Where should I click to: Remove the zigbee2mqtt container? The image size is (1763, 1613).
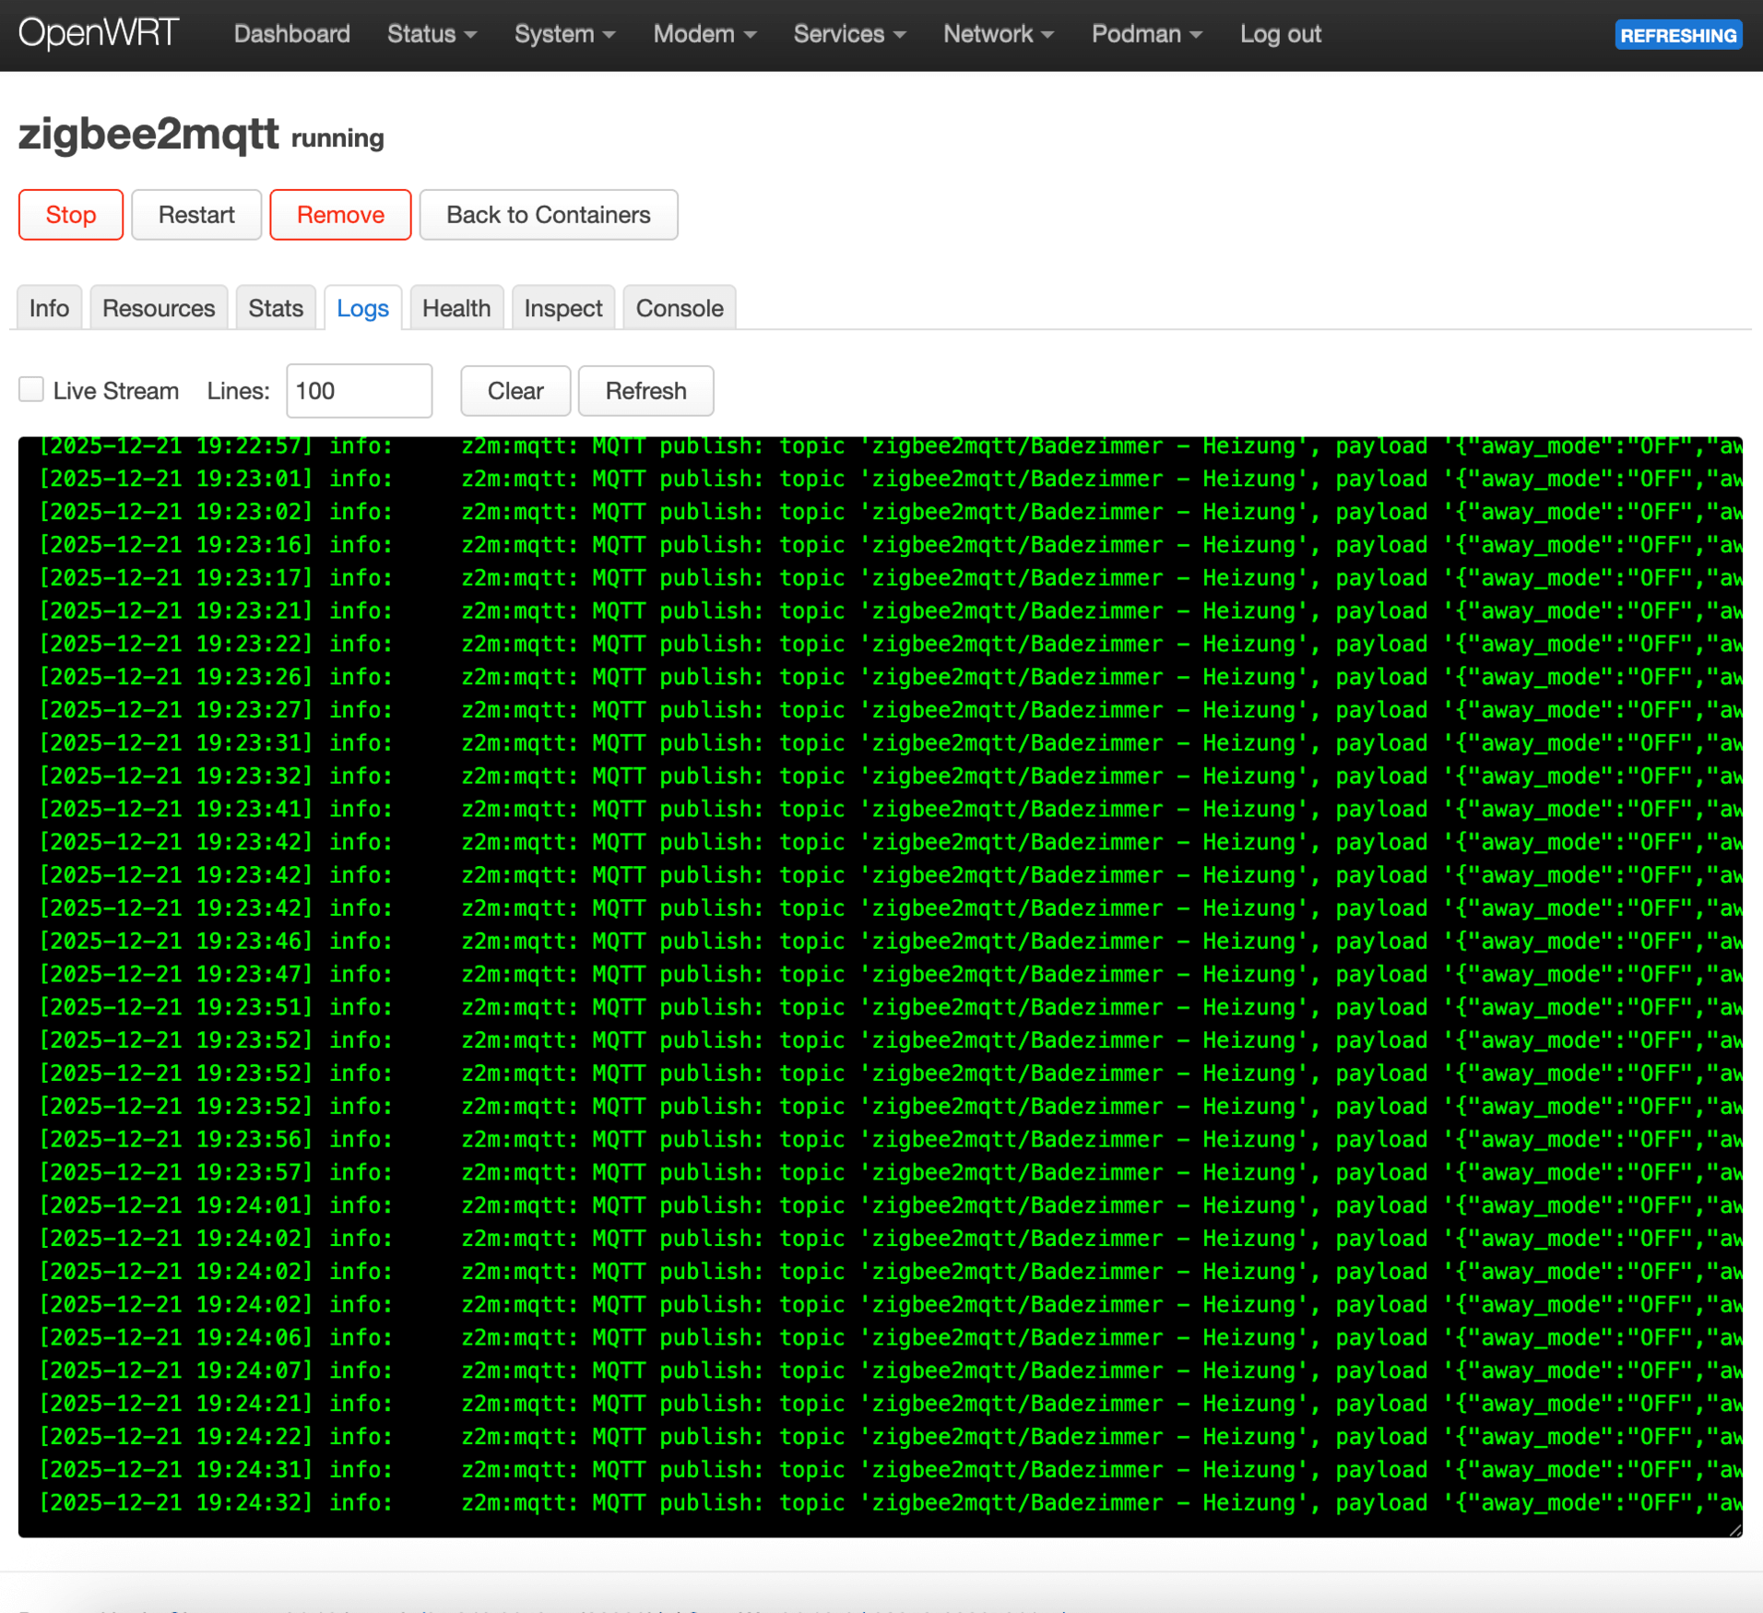click(x=340, y=215)
